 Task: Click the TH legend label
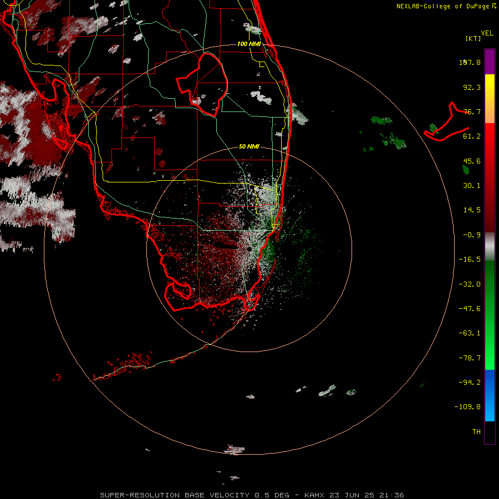[476, 432]
